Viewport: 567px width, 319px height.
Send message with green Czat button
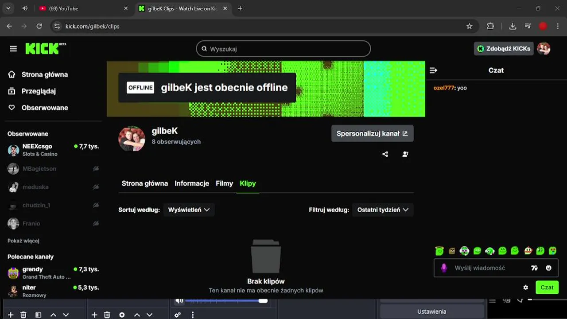pos(547,288)
